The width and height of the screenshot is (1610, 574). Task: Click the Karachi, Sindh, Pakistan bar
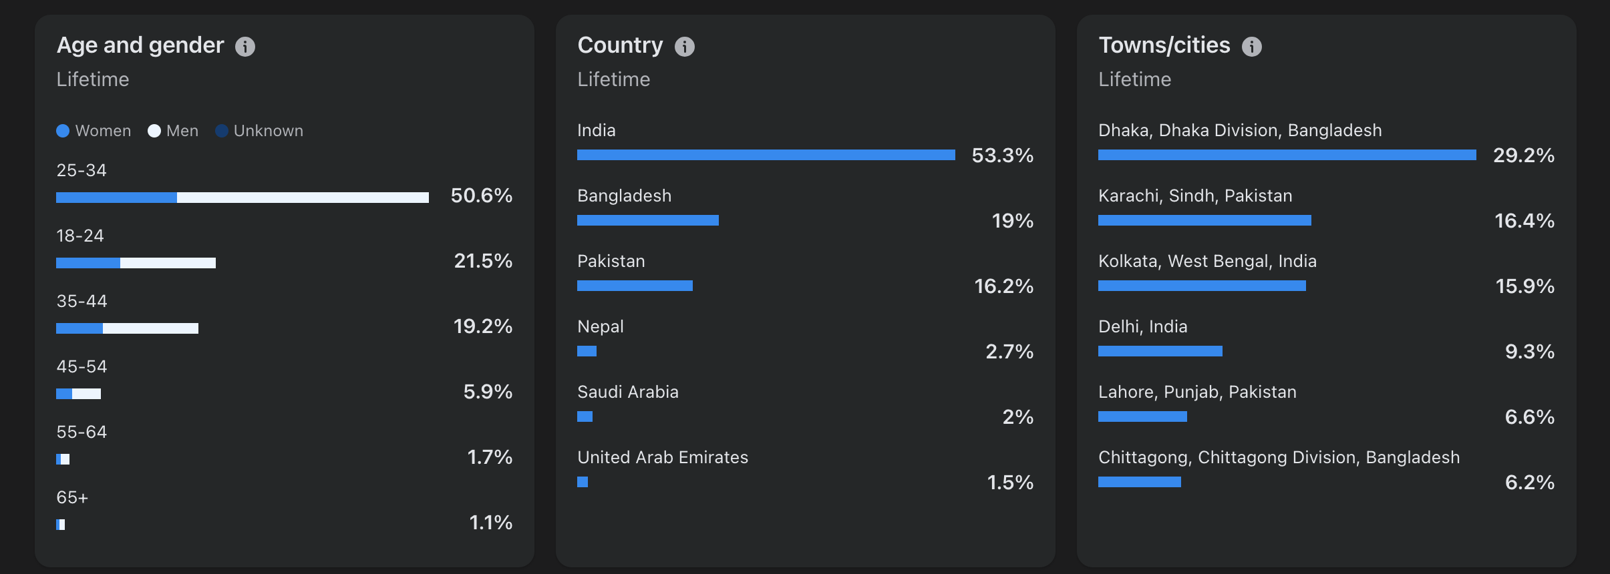(x=1204, y=220)
